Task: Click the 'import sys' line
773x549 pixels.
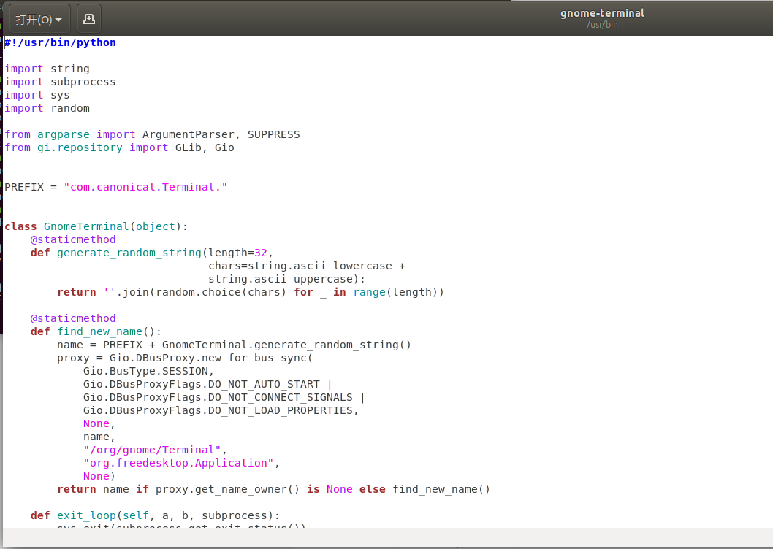Action: (x=37, y=95)
